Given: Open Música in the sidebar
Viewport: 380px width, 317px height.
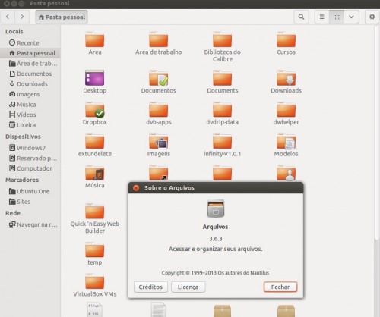Looking at the screenshot, I should [30, 105].
